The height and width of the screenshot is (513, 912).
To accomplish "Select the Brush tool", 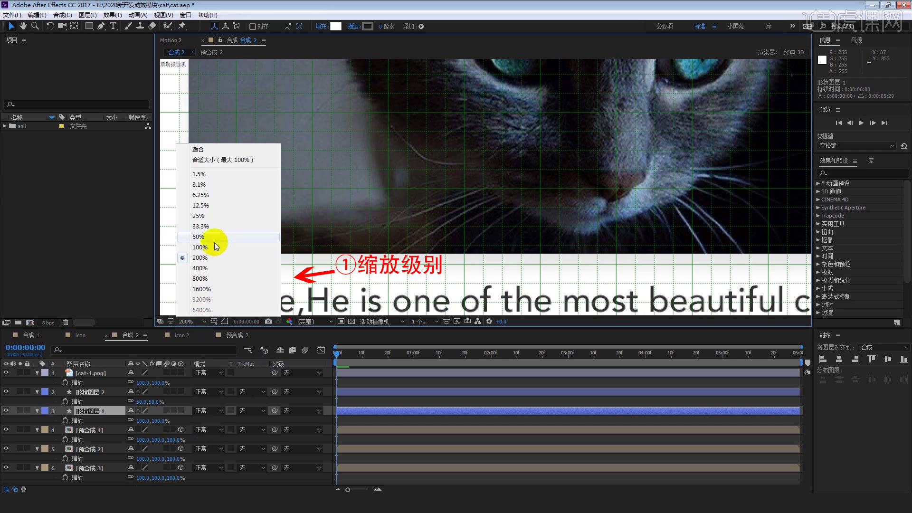I will (x=128, y=26).
